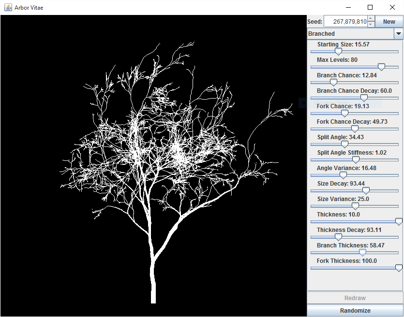Image resolution: width=404 pixels, height=317 pixels.
Task: Select the Branch Chance slider knob
Action: (x=333, y=82)
